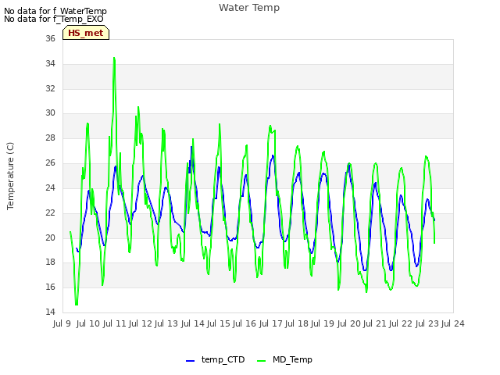500x375 pixels.
Task: Click the Jul 24 x-axis tick label
Action: tap(453, 323)
